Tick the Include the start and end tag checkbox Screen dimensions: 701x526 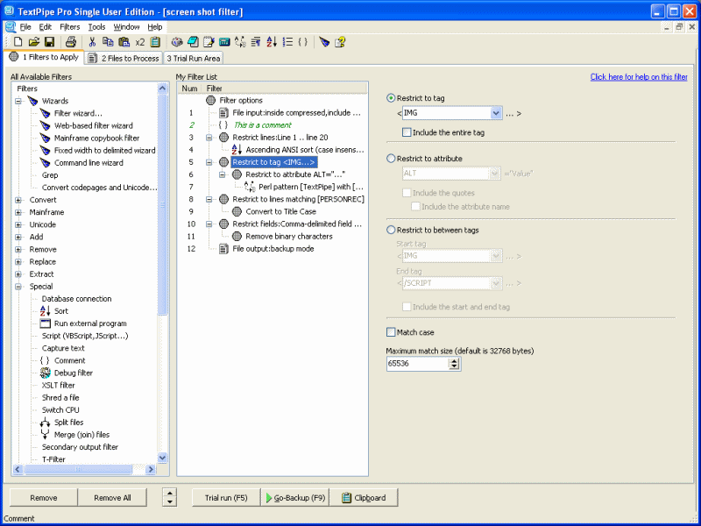coord(407,307)
